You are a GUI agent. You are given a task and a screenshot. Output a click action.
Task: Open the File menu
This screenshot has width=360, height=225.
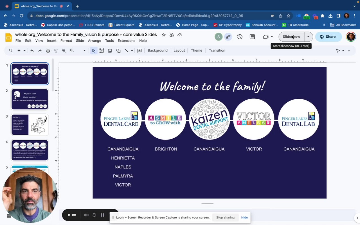[18, 40]
